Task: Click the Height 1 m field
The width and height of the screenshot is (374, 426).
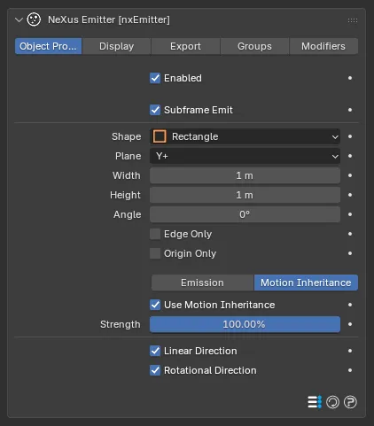Action: 245,195
